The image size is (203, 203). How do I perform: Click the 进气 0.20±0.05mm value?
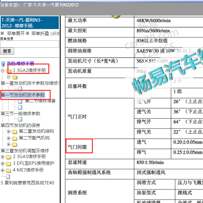pos(188,142)
